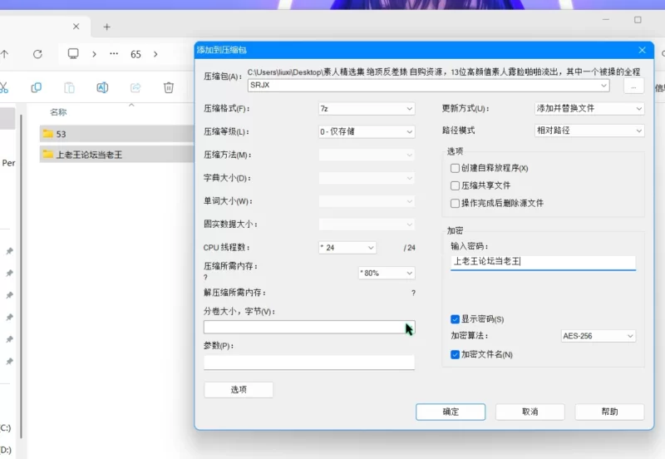The image size is (665, 459).
Task: Open the 压缩等级 dropdown
Action: coord(367,131)
